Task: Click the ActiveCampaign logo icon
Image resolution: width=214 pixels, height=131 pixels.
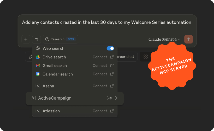Action: pyautogui.click(x=33, y=98)
